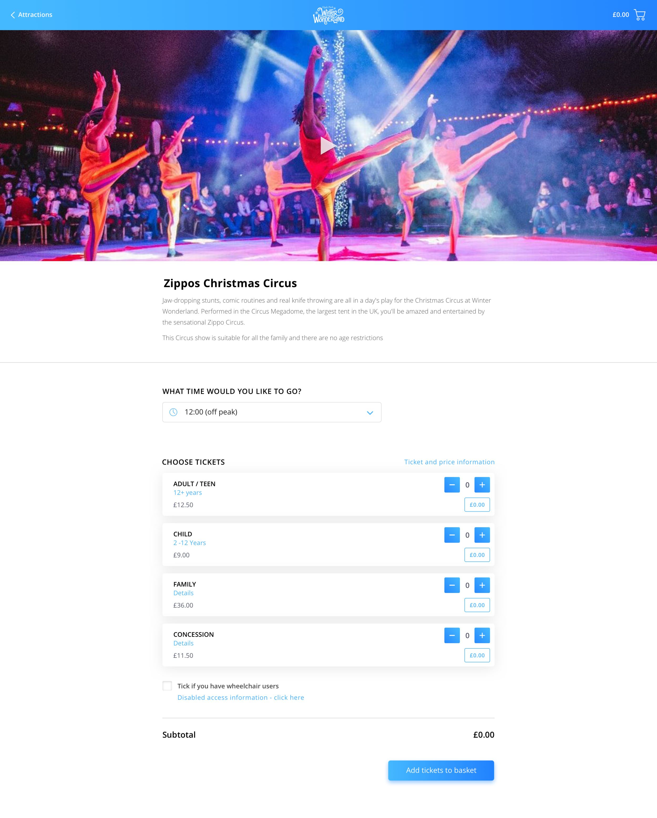The height and width of the screenshot is (818, 657).
Task: Click the Child £0.00 total box
Action: (477, 555)
